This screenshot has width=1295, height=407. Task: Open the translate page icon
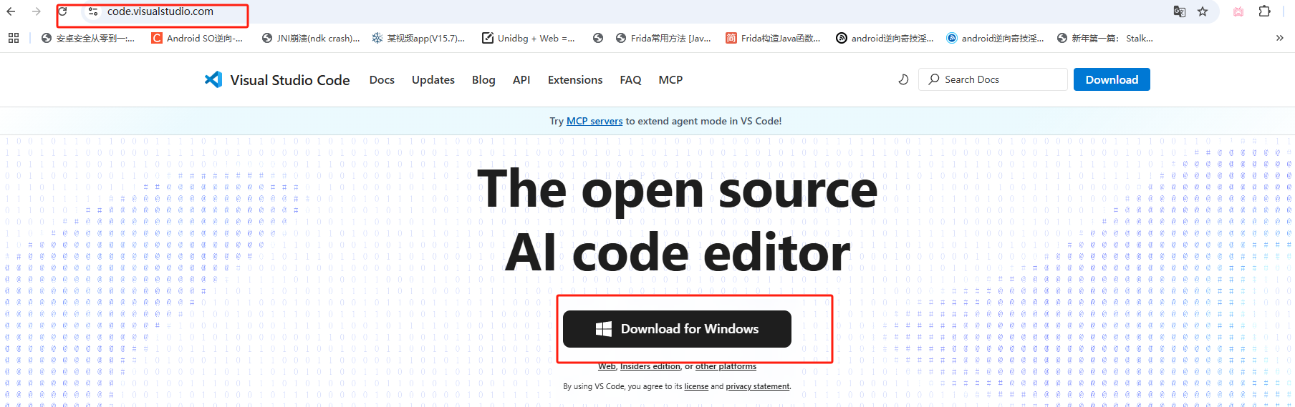click(x=1179, y=11)
